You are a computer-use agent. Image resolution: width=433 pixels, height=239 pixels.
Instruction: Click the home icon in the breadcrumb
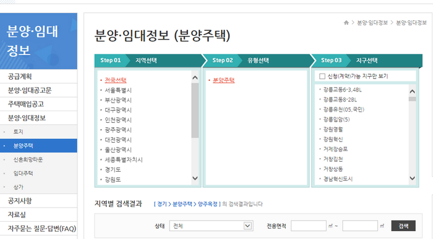[x=346, y=23]
